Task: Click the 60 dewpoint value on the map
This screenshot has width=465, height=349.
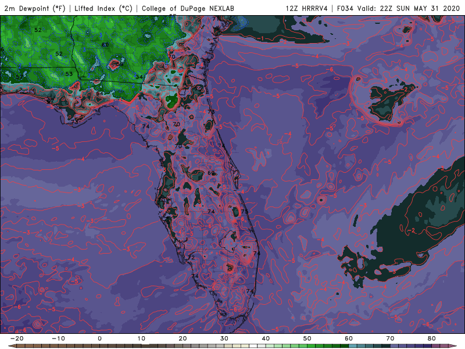Action: click(x=105, y=45)
